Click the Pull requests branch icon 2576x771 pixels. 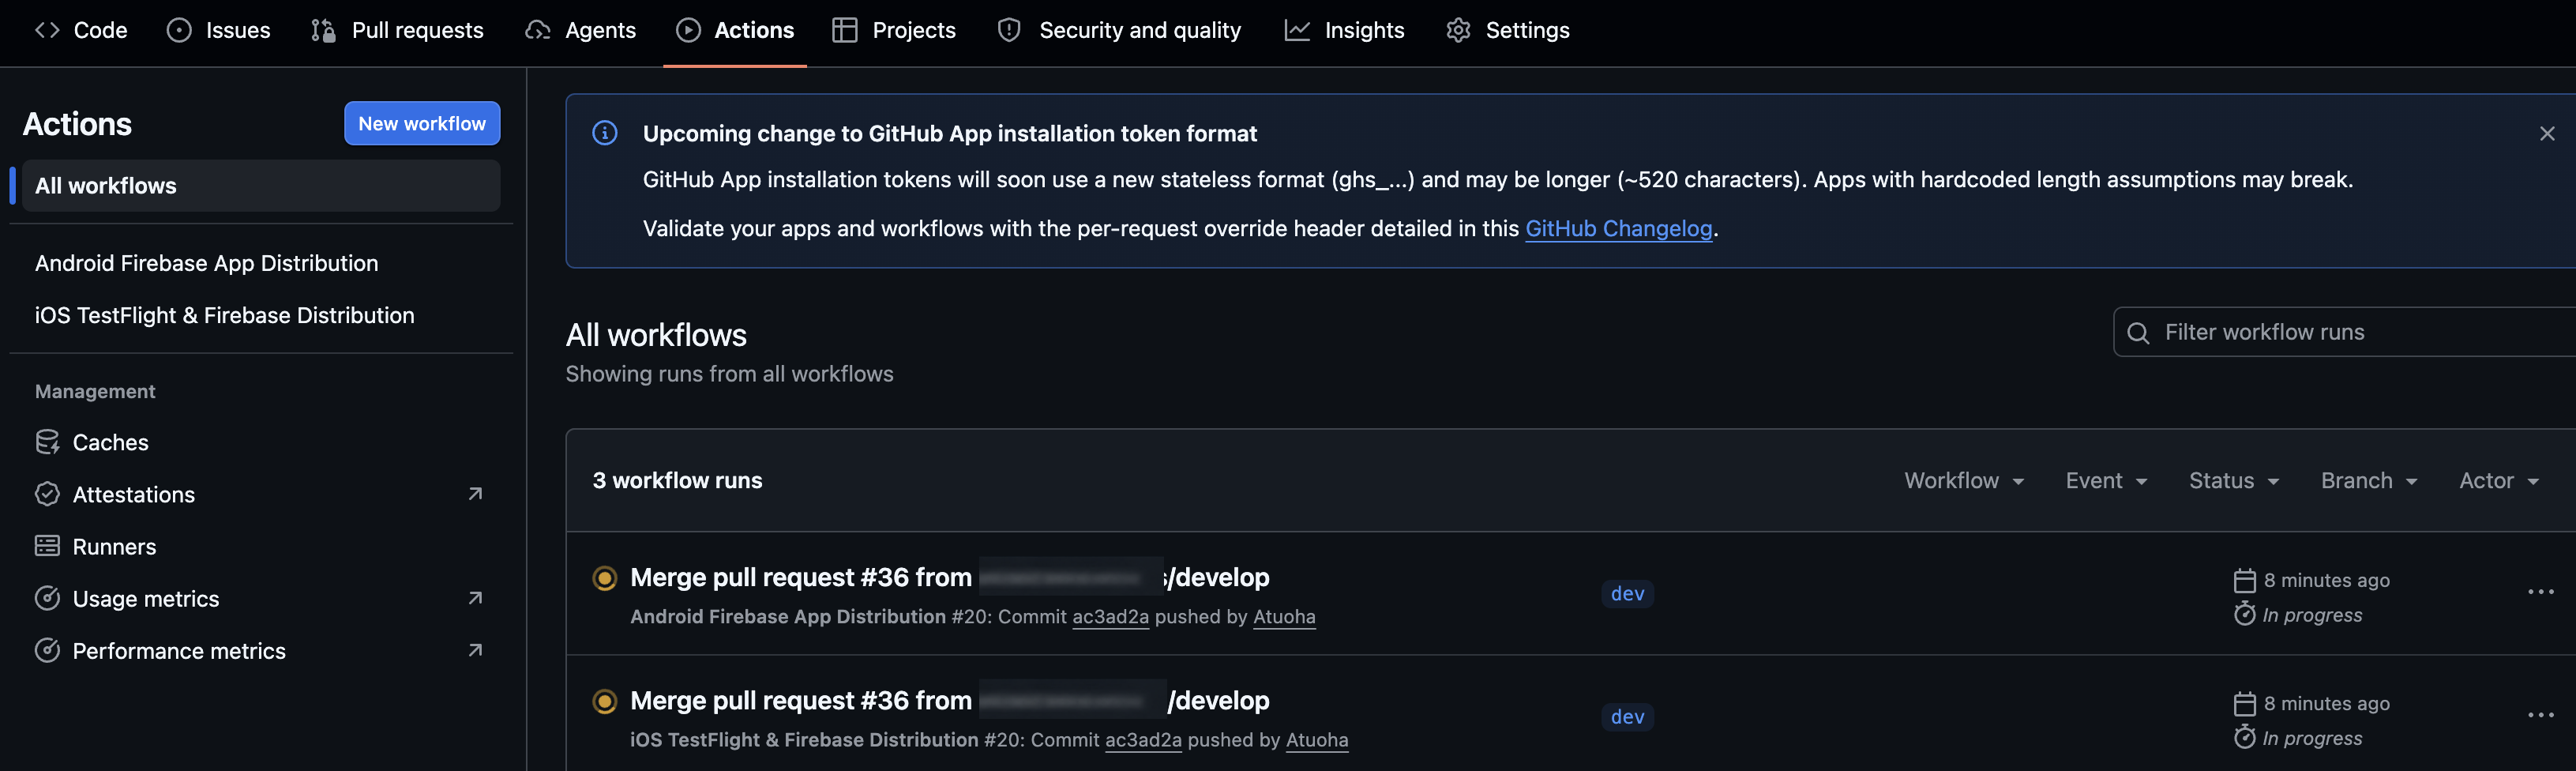[323, 30]
